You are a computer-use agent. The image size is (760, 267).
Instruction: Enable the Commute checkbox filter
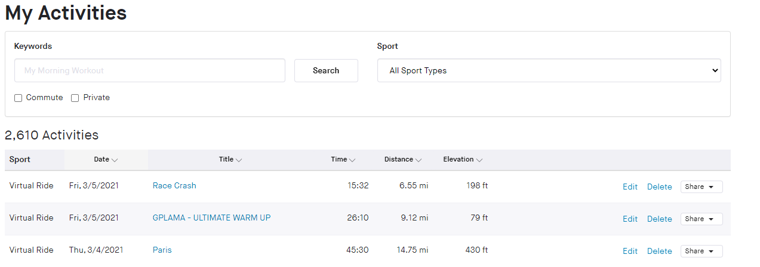coord(19,98)
